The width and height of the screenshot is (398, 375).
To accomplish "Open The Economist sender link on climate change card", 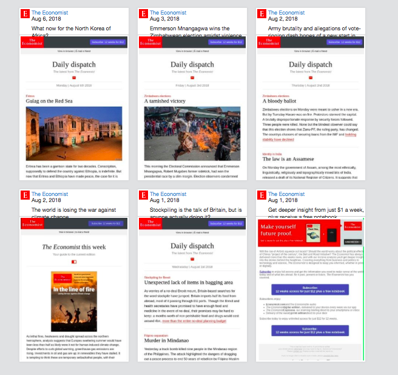I will pos(50,194).
